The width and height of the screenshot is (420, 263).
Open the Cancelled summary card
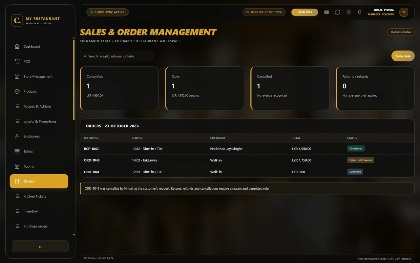pyautogui.click(x=290, y=88)
